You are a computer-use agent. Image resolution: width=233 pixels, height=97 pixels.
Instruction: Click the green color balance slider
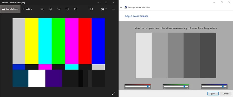pyautogui.click(x=176, y=86)
